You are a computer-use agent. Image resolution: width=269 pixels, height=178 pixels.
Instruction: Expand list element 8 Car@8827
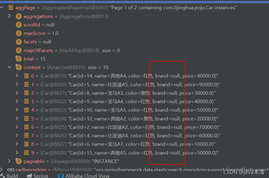17,144
